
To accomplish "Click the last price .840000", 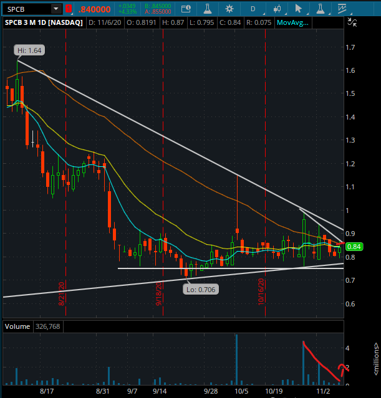I will coord(95,9).
